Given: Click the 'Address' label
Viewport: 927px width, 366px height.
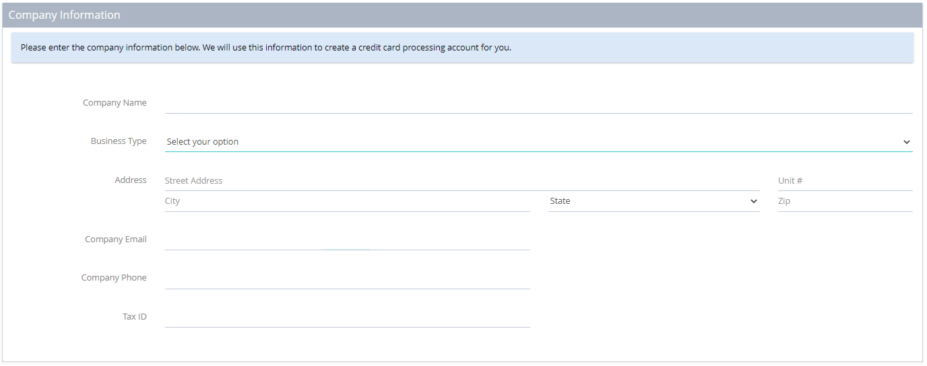Looking at the screenshot, I should (131, 180).
